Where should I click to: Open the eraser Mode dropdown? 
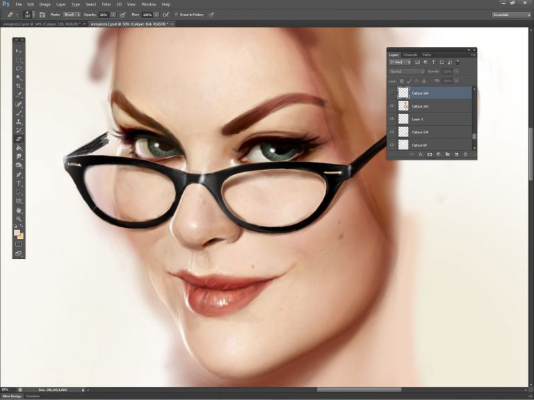(72, 15)
